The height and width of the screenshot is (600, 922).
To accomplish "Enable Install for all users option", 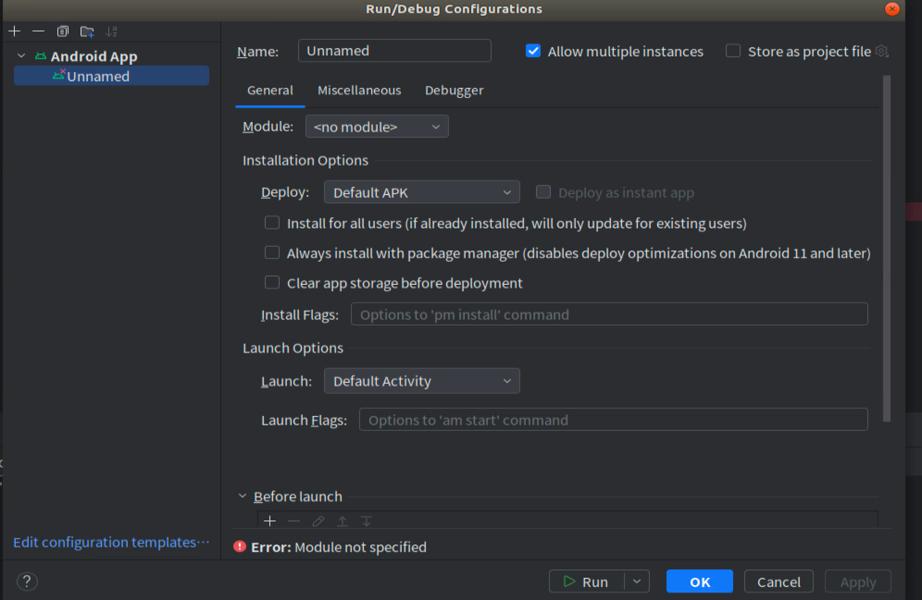I will click(272, 223).
